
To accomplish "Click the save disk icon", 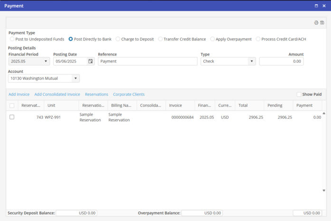I will (322, 23).
